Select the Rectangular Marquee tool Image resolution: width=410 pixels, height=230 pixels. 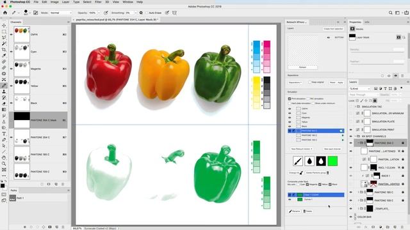(4, 31)
